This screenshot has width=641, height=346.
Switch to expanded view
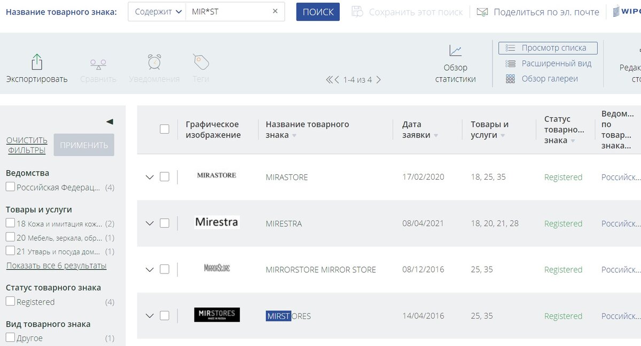pos(549,63)
